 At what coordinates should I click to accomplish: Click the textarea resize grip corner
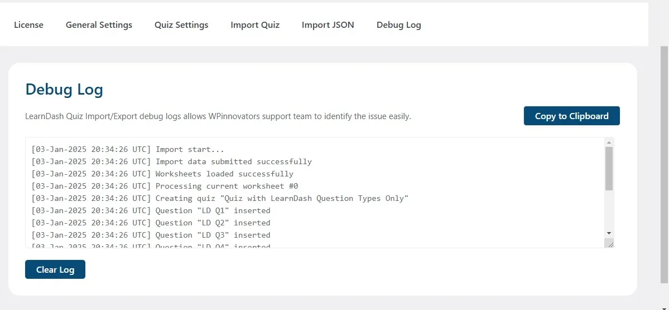(x=610, y=244)
